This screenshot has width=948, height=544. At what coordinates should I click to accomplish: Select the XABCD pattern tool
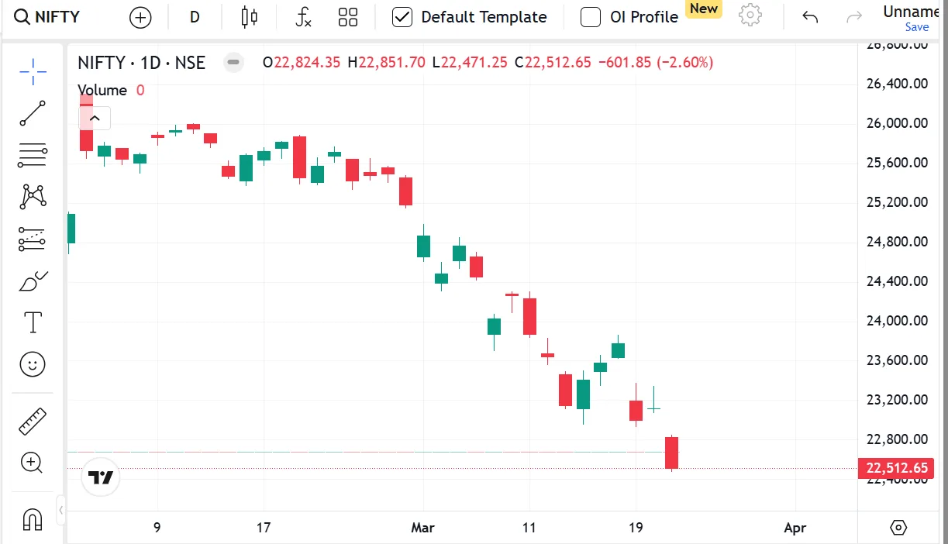32,197
